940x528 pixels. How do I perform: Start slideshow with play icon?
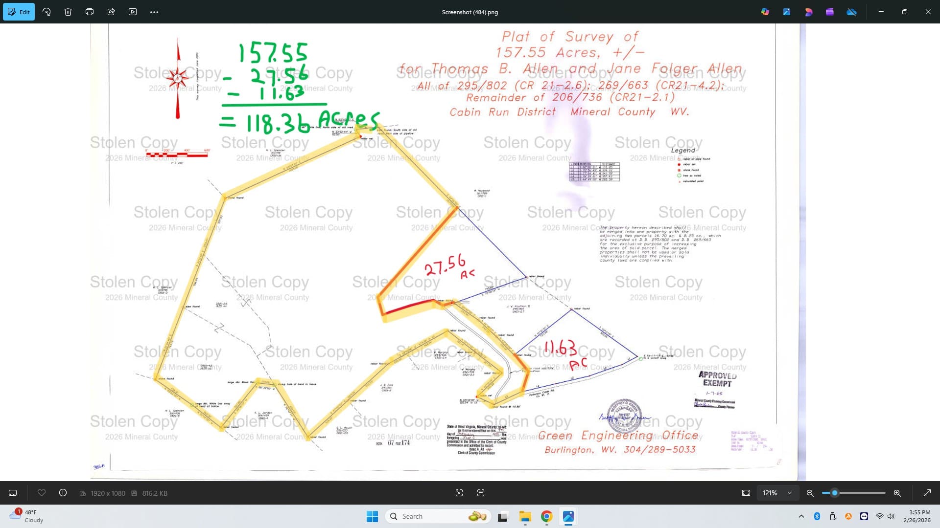(133, 12)
